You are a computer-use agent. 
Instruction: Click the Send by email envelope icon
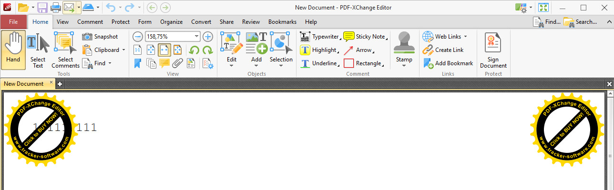[69, 7]
